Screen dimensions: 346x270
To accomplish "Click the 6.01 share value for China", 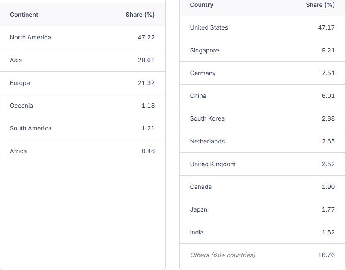I will tap(328, 96).
